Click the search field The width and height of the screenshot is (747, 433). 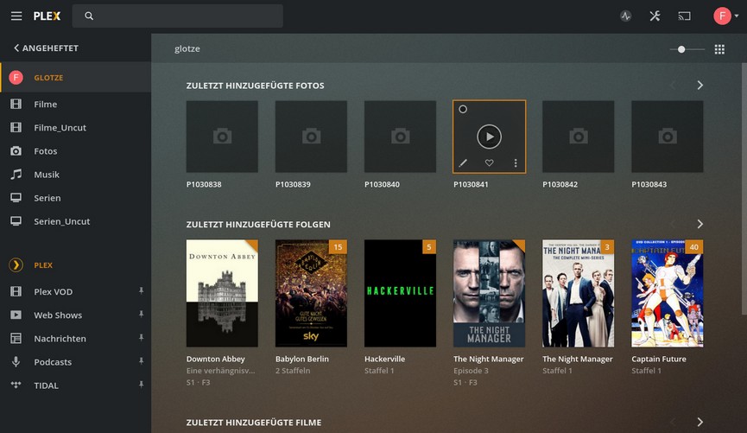pos(177,16)
